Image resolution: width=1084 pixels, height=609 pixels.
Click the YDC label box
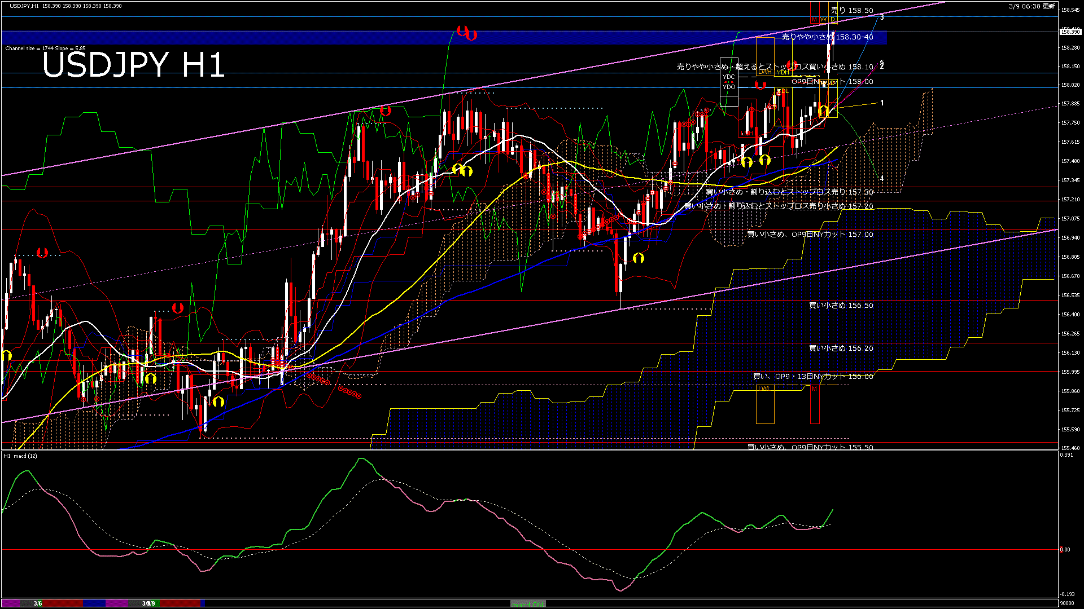[x=729, y=77]
